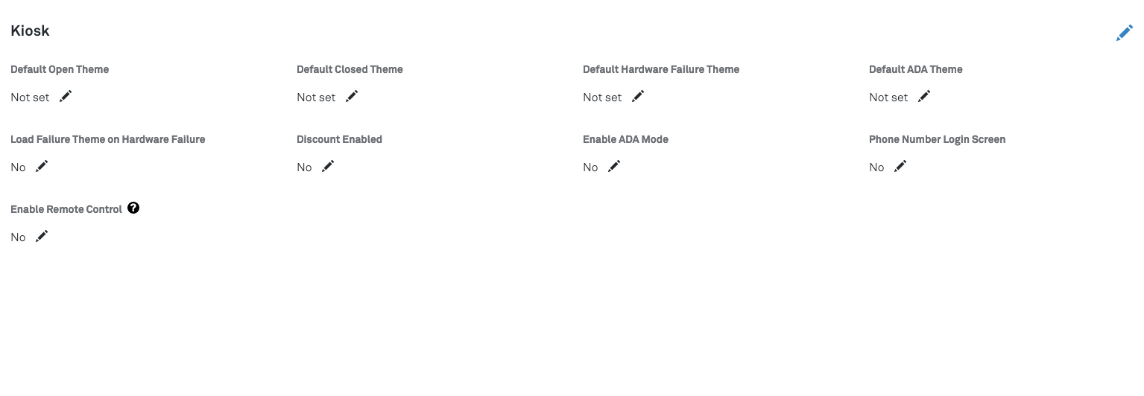This screenshot has height=396, width=1144.
Task: Click the Kiosk section heading
Action: coord(30,31)
